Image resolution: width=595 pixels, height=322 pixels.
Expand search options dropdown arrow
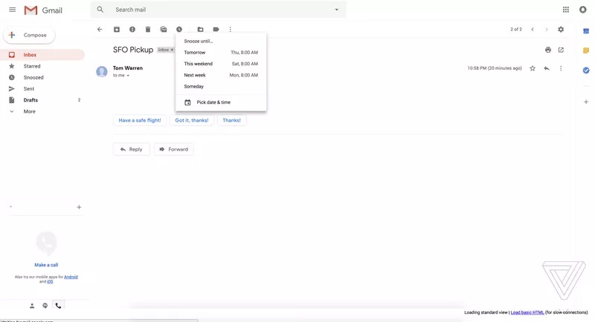(337, 10)
